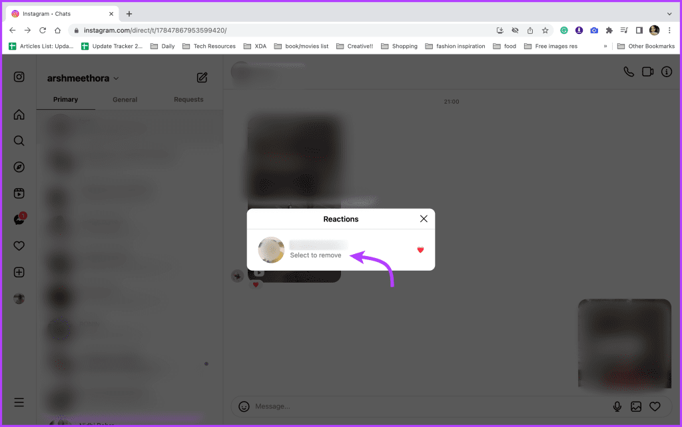The width and height of the screenshot is (682, 427).
Task: Close the Reactions dialog
Action: [x=424, y=219]
